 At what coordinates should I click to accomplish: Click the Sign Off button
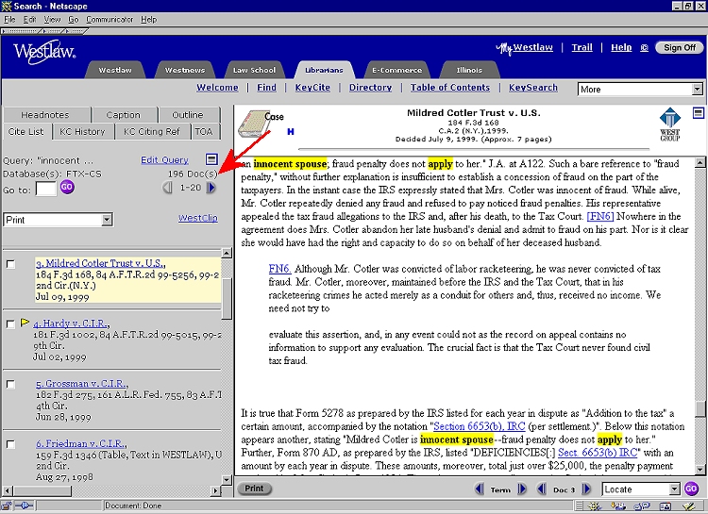point(680,47)
